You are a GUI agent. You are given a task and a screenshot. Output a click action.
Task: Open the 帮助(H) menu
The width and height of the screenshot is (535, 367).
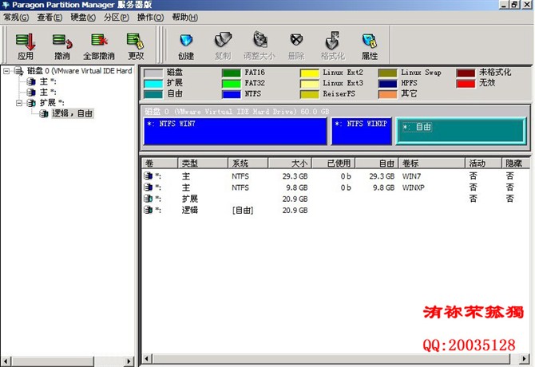pos(184,18)
